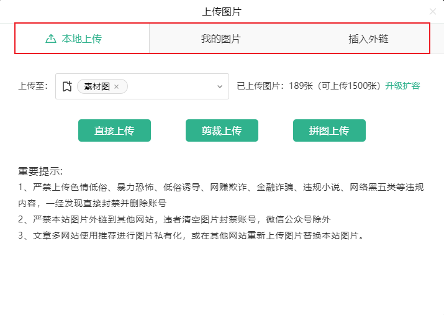This screenshot has width=444, height=315.
Task: Open the 我的图片 tab
Action: [221, 39]
